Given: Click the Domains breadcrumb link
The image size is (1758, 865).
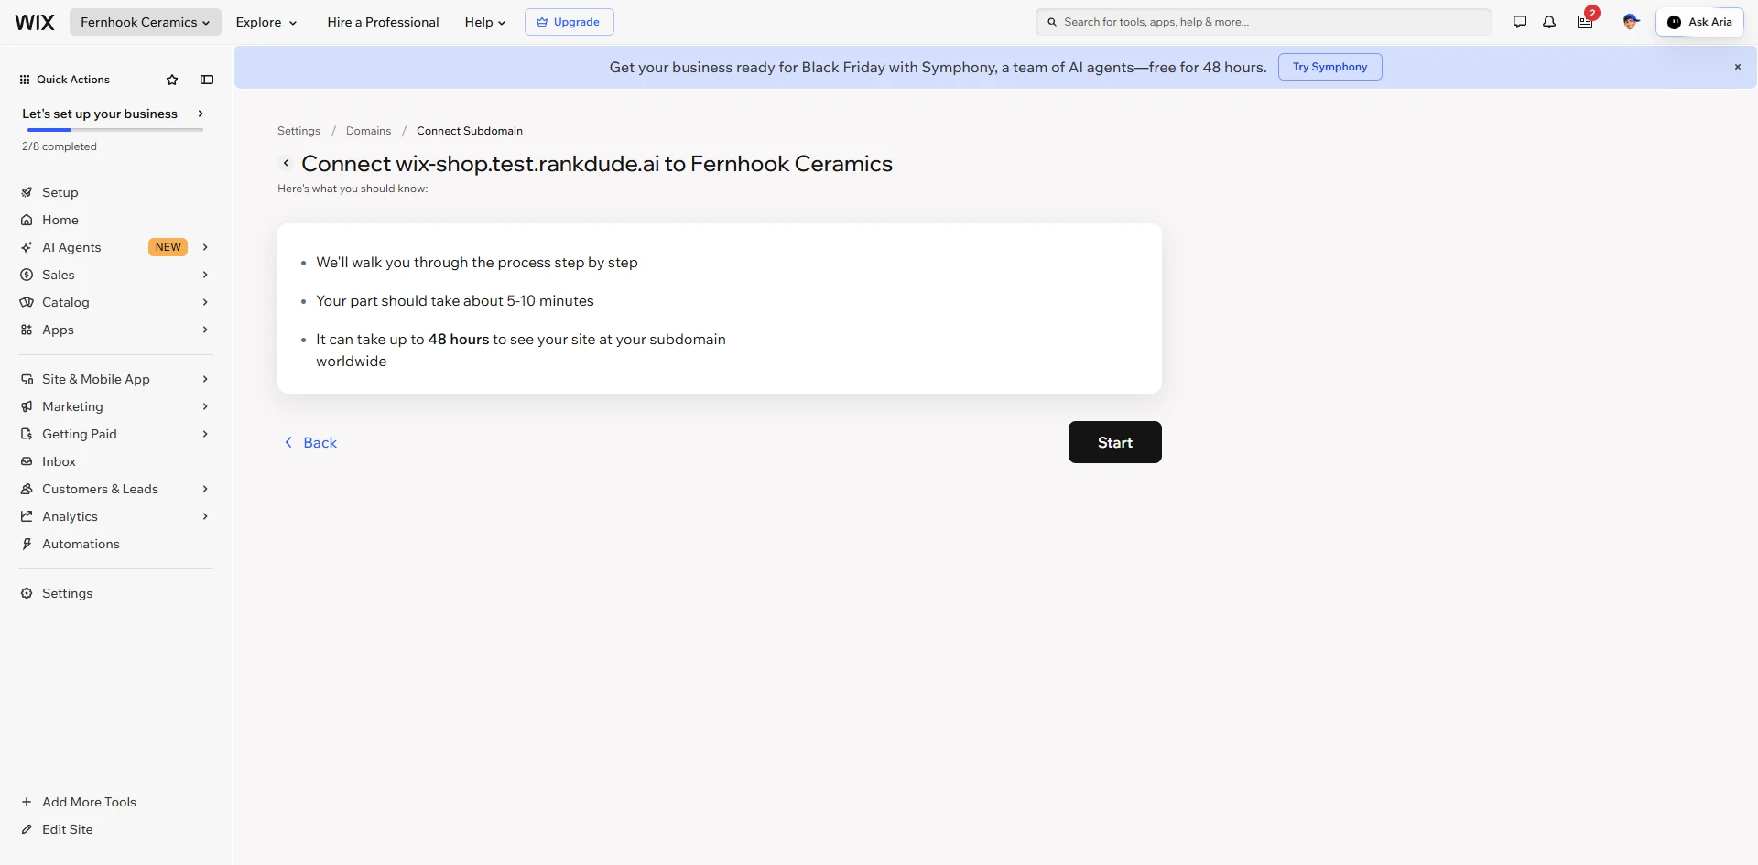Looking at the screenshot, I should [368, 131].
